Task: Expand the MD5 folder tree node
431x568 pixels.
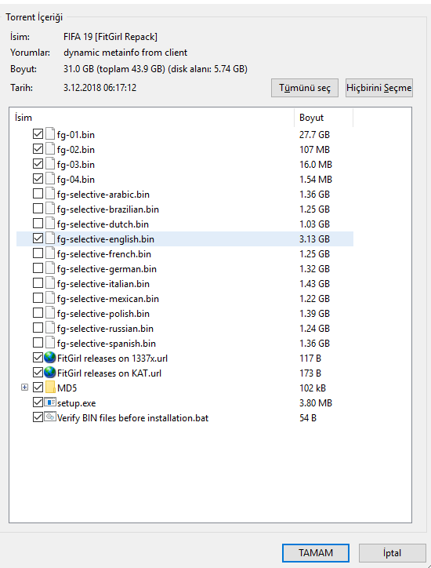Action: 24,388
